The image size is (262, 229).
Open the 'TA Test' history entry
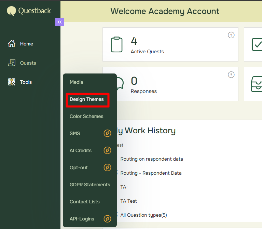128,201
